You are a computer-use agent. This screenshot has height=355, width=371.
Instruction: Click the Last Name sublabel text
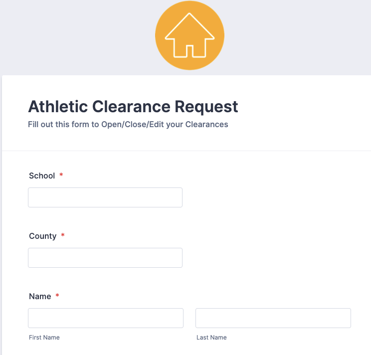pyautogui.click(x=211, y=338)
